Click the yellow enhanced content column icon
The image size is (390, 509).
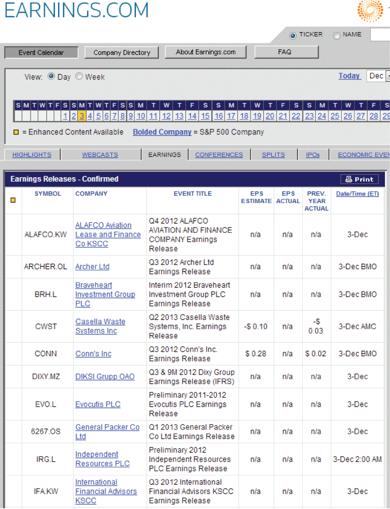click(x=13, y=200)
